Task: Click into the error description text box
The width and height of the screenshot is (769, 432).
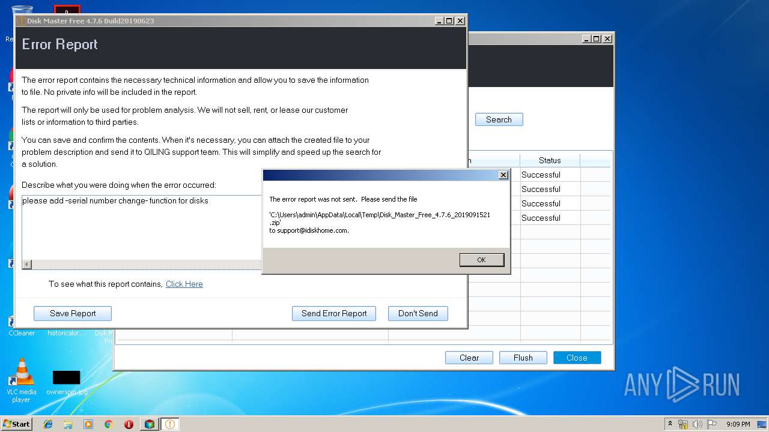Action: click(142, 228)
